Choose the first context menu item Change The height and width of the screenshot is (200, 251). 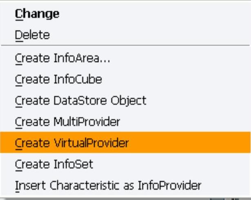[x=37, y=14]
